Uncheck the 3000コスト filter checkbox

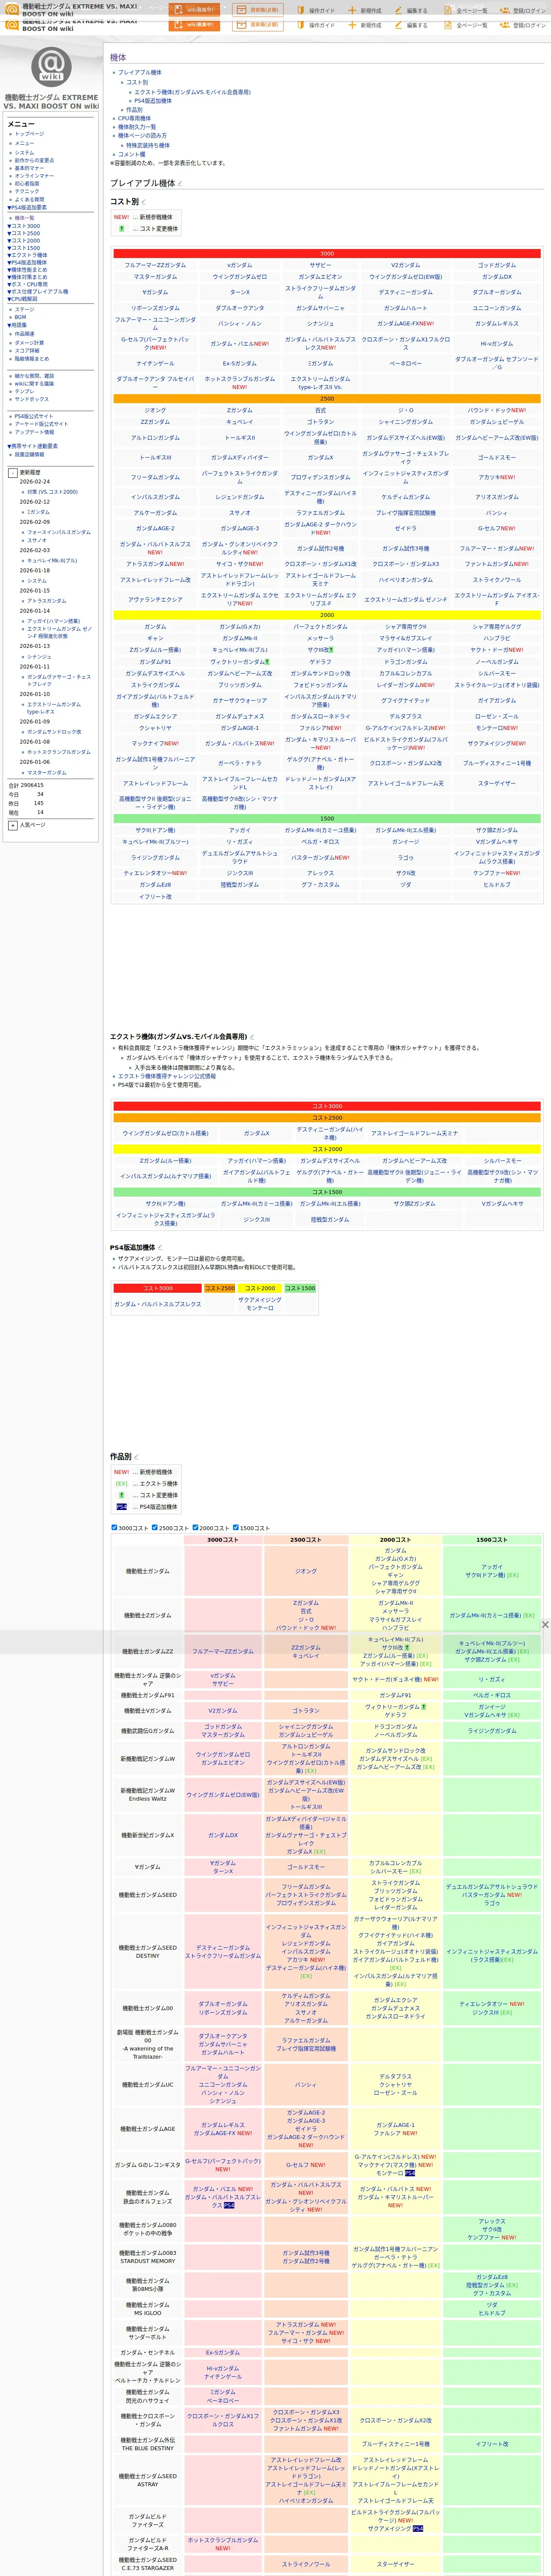click(114, 1528)
